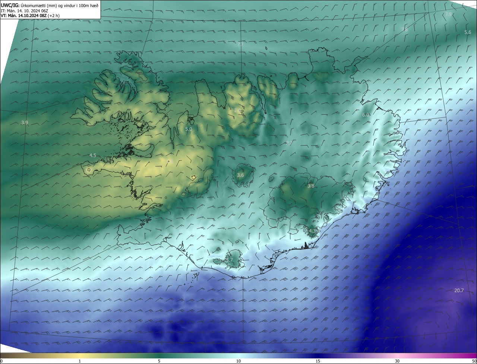The image size is (477, 364).
Task: Click the 3.8 value on Vatnajökull glacier
Action: [311, 186]
